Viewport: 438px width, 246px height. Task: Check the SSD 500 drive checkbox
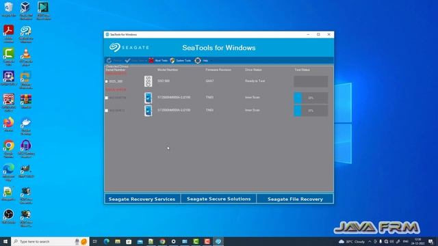[x=107, y=81]
